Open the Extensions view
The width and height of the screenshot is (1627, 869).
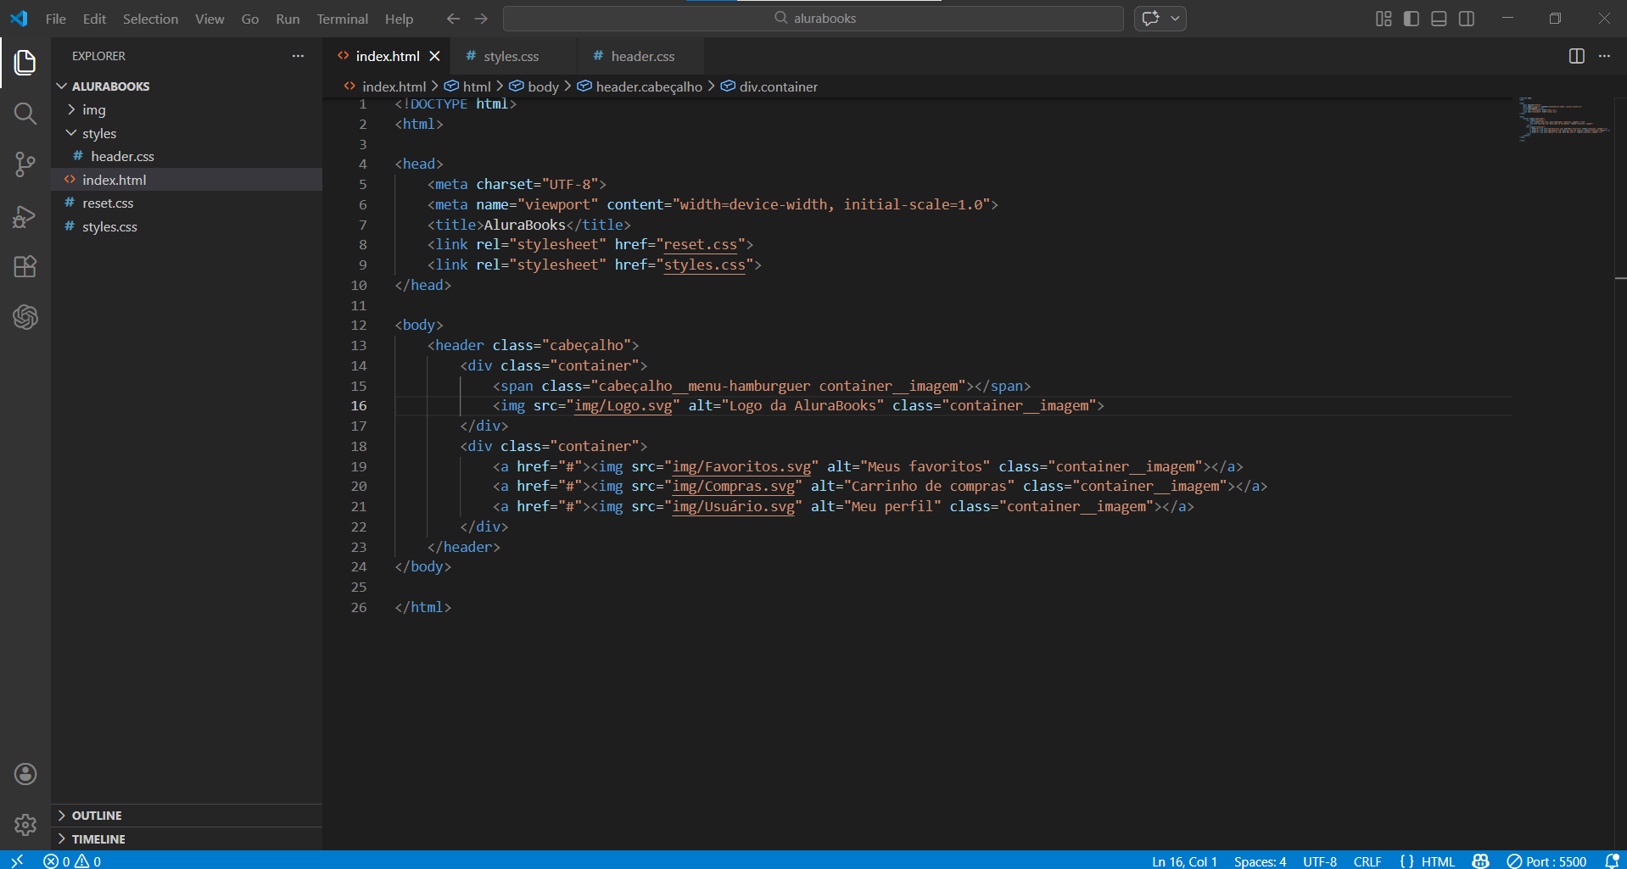click(x=25, y=267)
